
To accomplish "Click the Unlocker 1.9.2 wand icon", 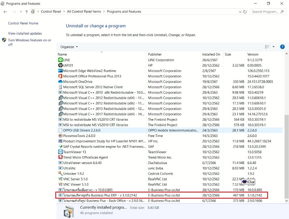I will coord(60,174).
